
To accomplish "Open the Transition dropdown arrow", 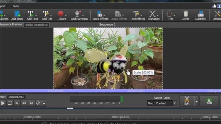I will pyautogui.click(x=158, y=15).
